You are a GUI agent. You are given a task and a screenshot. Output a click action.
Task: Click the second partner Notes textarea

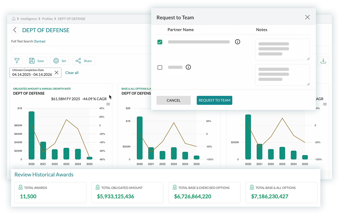pyautogui.click(x=282, y=75)
